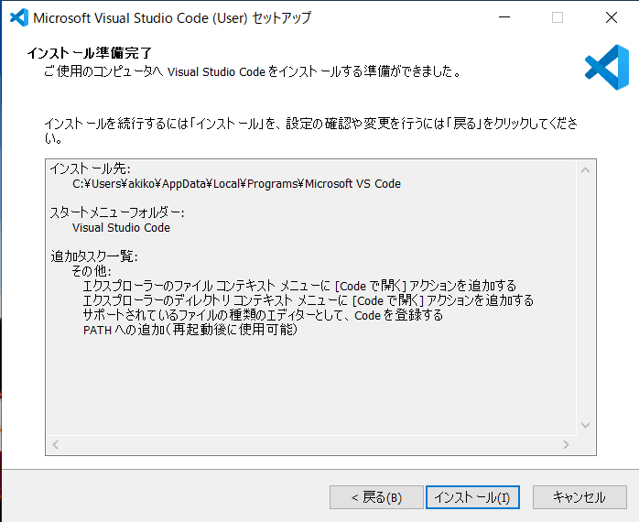
Task: Click the ファイル コンテキスト メニュー task line
Action: point(298,286)
